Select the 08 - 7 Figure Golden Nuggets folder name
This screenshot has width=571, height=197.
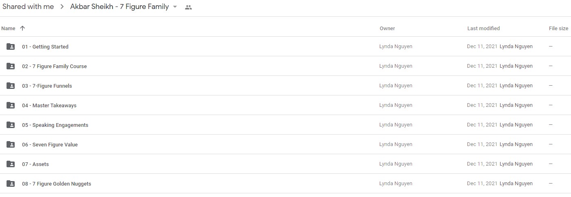point(57,184)
